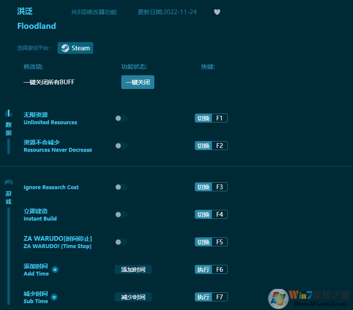Screen dimensions: 353x310
Task: Click the Steam logo icon
Action: [65, 48]
